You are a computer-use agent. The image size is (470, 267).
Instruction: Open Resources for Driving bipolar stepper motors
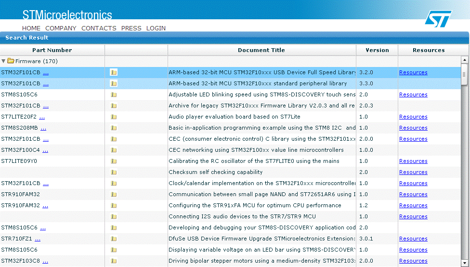click(x=413, y=261)
